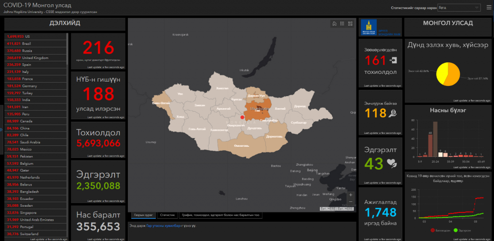Open the map legend list icon
494x241 pixels.
342,24
